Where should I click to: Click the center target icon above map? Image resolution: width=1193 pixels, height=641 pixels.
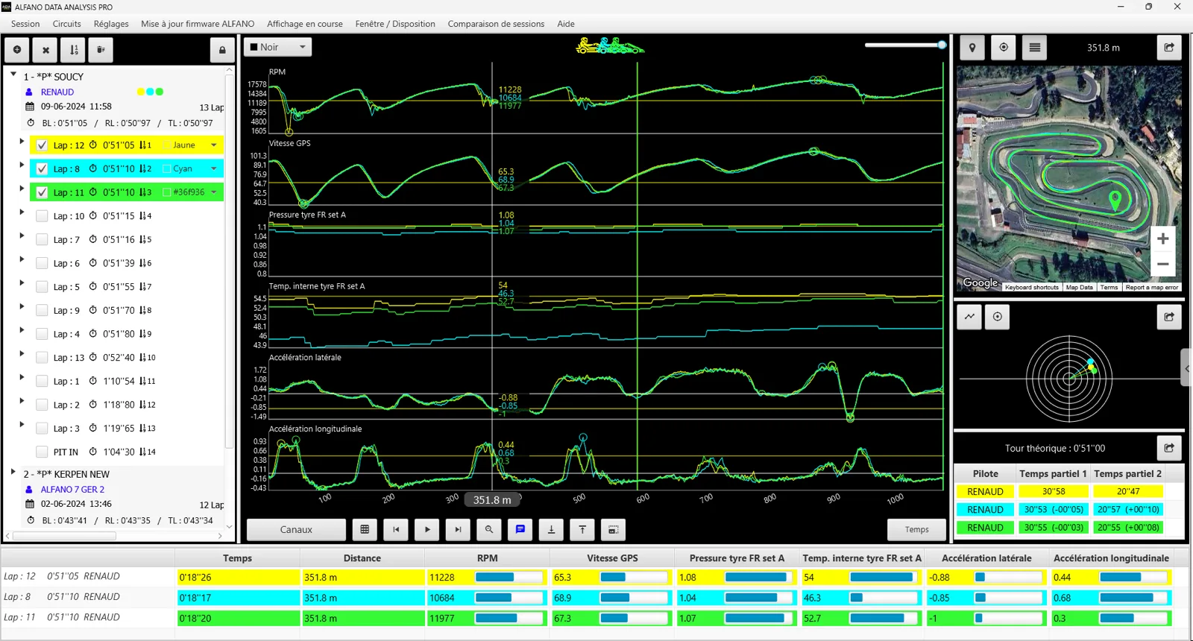(1004, 48)
